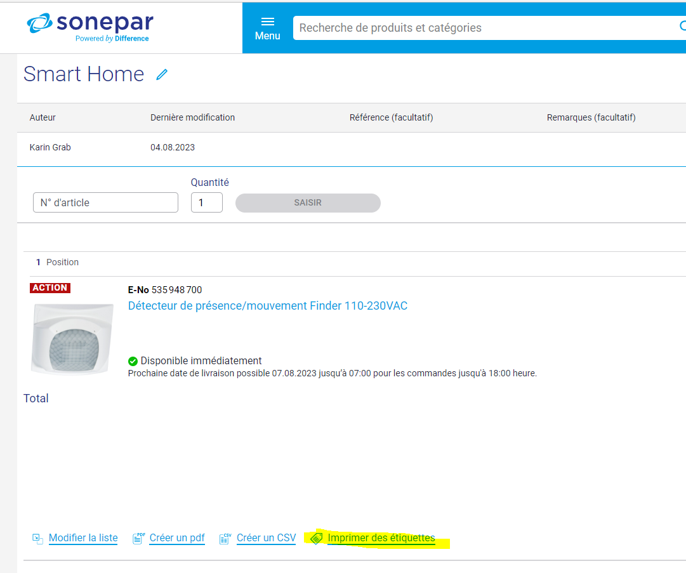Click Imprimer des étiquettes link

tap(381, 538)
